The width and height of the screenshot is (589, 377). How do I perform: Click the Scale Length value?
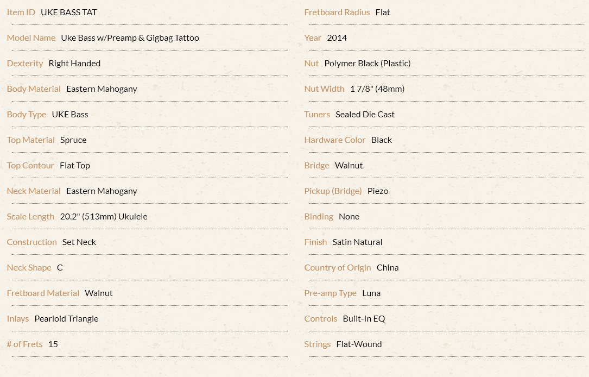tap(104, 217)
